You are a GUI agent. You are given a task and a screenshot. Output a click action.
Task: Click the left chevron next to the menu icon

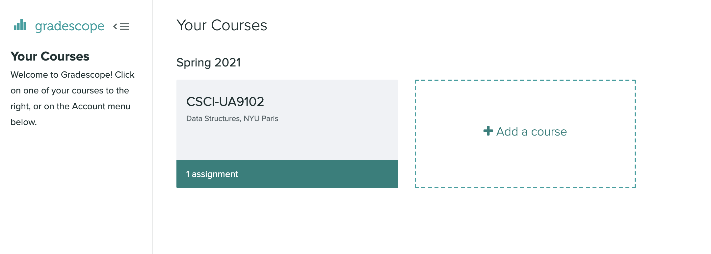pos(115,26)
